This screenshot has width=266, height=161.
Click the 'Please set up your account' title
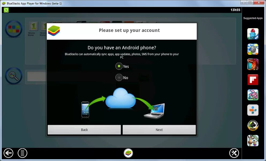click(129, 30)
